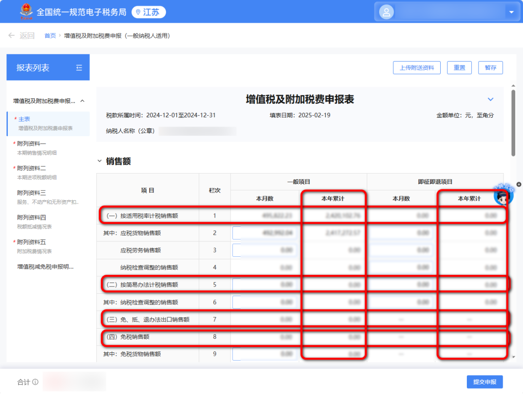This screenshot has width=523, height=395.
Task: Open 增值税减免税申报明细 report
Action: [45, 267]
